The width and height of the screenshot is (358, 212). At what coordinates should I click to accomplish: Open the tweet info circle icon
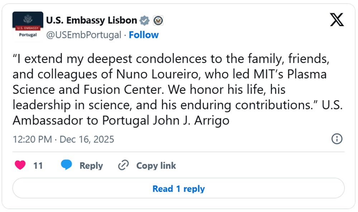(x=337, y=139)
